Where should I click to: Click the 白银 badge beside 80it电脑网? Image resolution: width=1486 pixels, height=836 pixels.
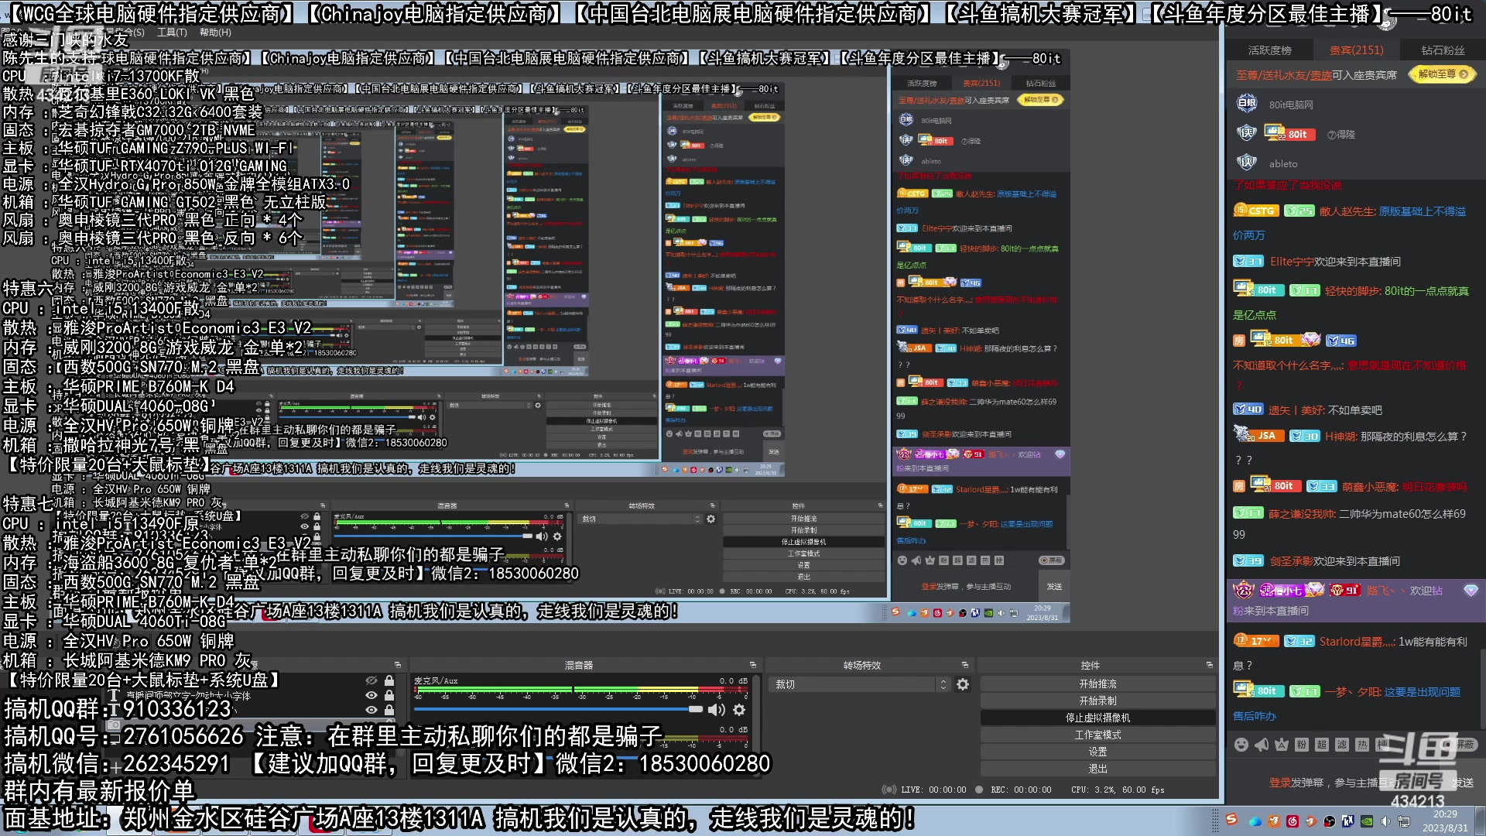(1247, 104)
